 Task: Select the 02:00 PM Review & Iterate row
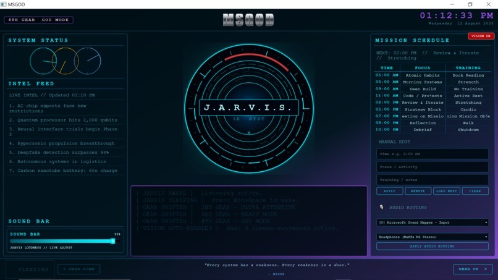[433, 103]
